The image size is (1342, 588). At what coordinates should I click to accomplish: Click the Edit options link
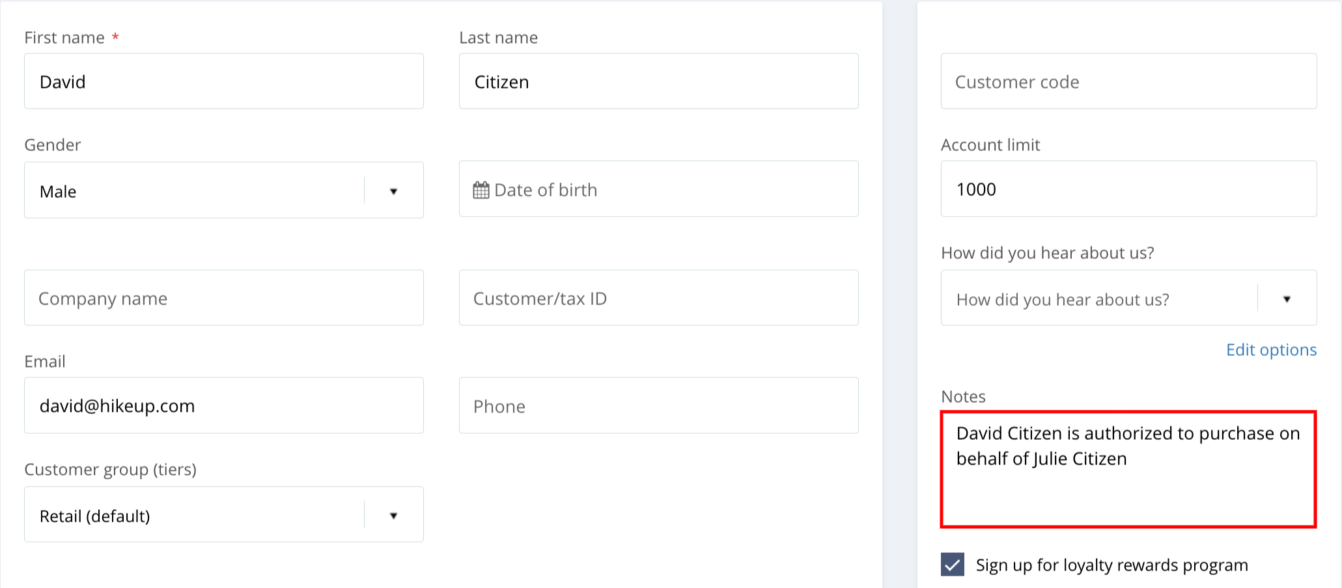[x=1271, y=350]
